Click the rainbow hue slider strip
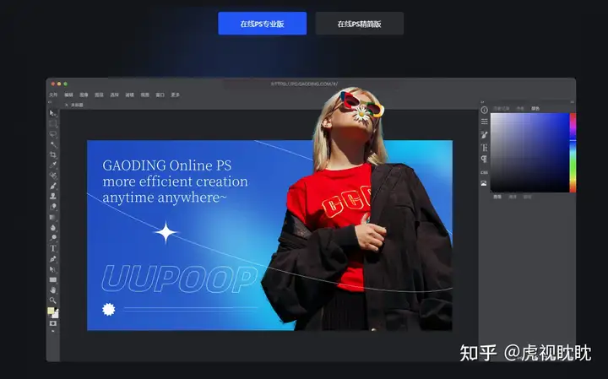 573,152
